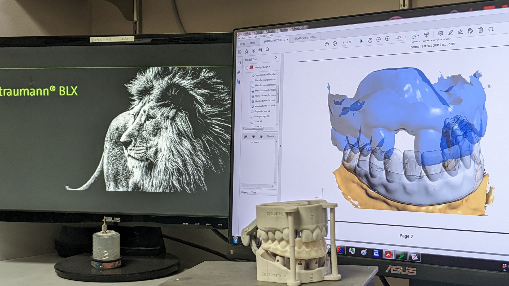Expand the Options dropdown in Model Tree
This screenshot has height=286, width=509.
point(271,136)
